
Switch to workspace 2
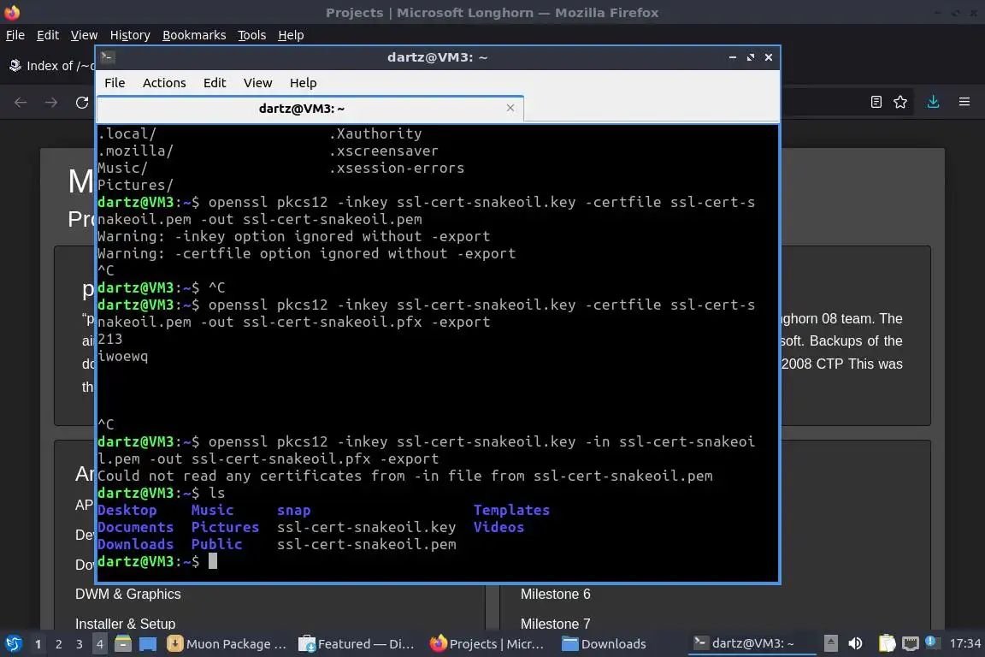(58, 644)
